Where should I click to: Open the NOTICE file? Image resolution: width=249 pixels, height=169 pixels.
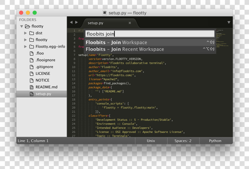click(x=42, y=81)
